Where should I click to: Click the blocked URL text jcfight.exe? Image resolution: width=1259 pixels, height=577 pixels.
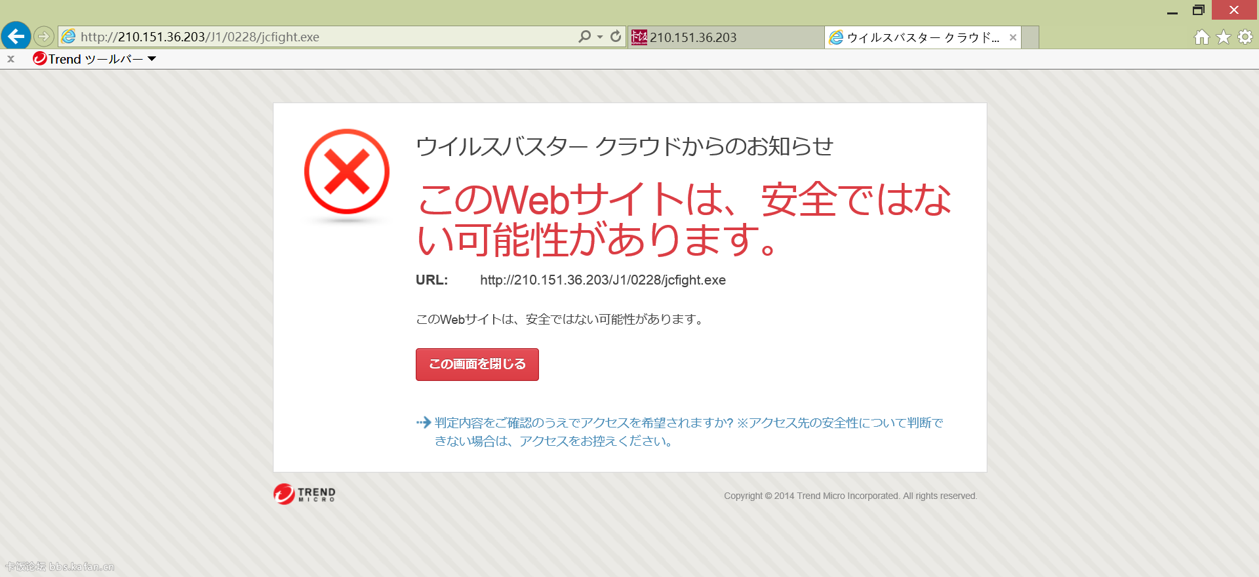[603, 280]
